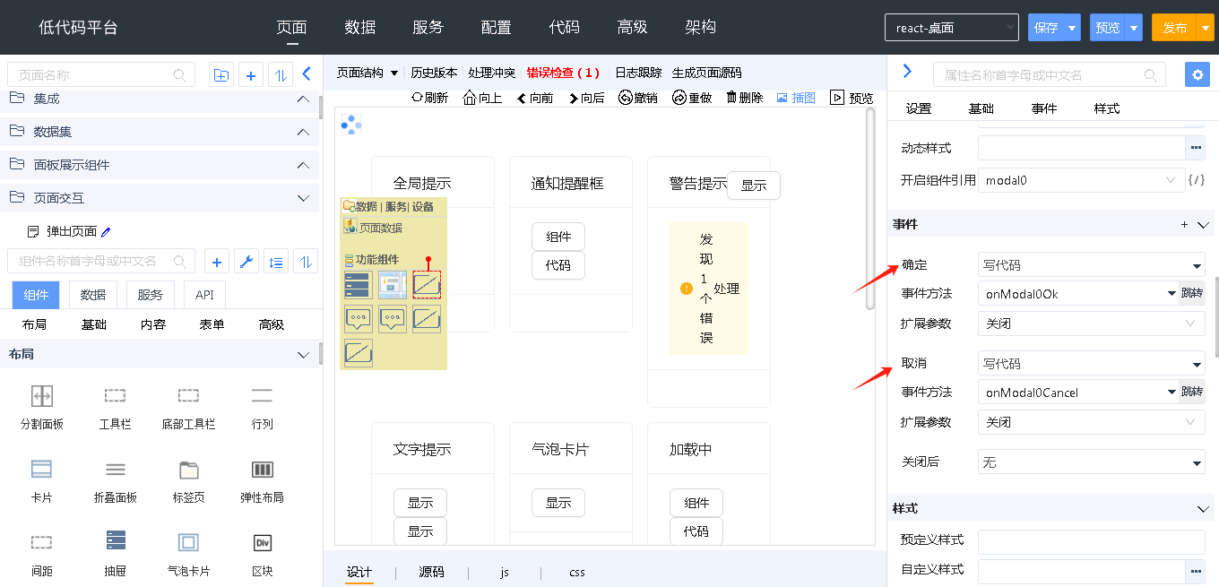Viewport: 1219px width, 587px height.
Task: Select the 标签页 layout component
Action: coord(188,480)
